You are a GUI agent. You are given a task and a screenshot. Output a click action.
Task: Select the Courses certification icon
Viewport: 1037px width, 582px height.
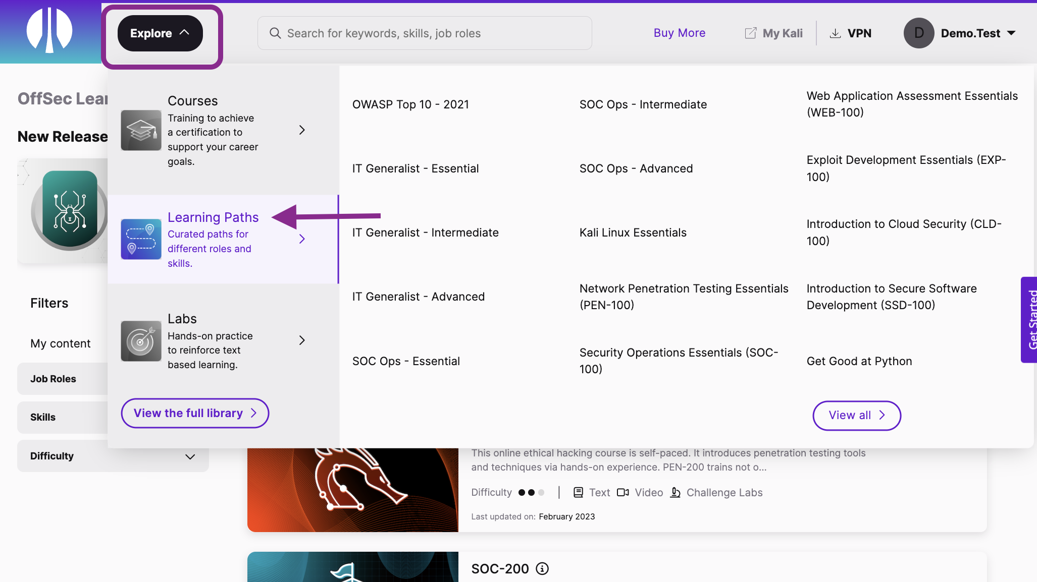pyautogui.click(x=141, y=130)
